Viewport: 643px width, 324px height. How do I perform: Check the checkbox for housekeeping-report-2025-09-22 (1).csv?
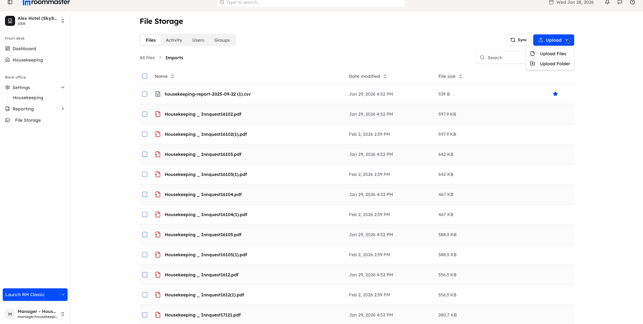(x=145, y=94)
